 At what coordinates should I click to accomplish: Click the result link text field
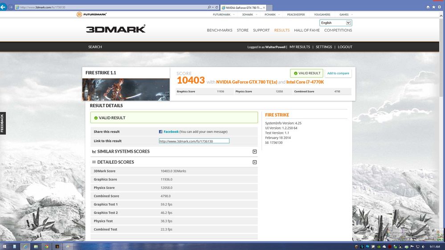pos(194,141)
